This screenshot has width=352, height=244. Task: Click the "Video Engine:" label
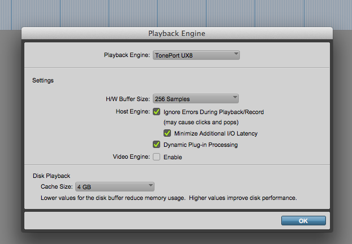tap(131, 157)
